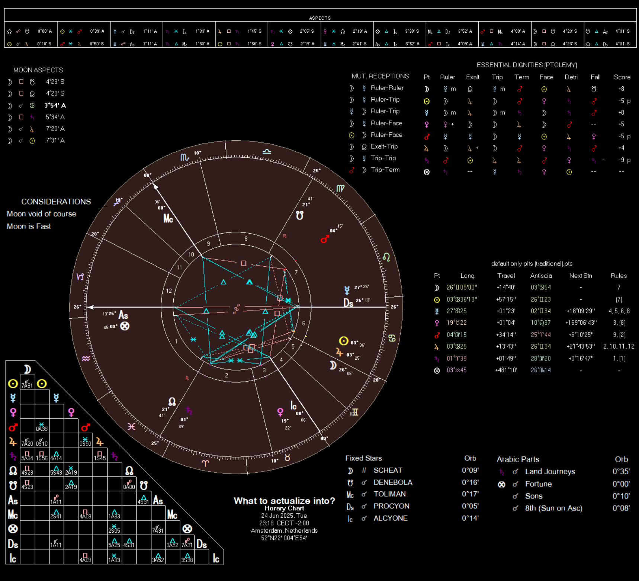The image size is (639, 581).
Task: Select the Part of Fortune symbol in the wheel
Action: 125,326
